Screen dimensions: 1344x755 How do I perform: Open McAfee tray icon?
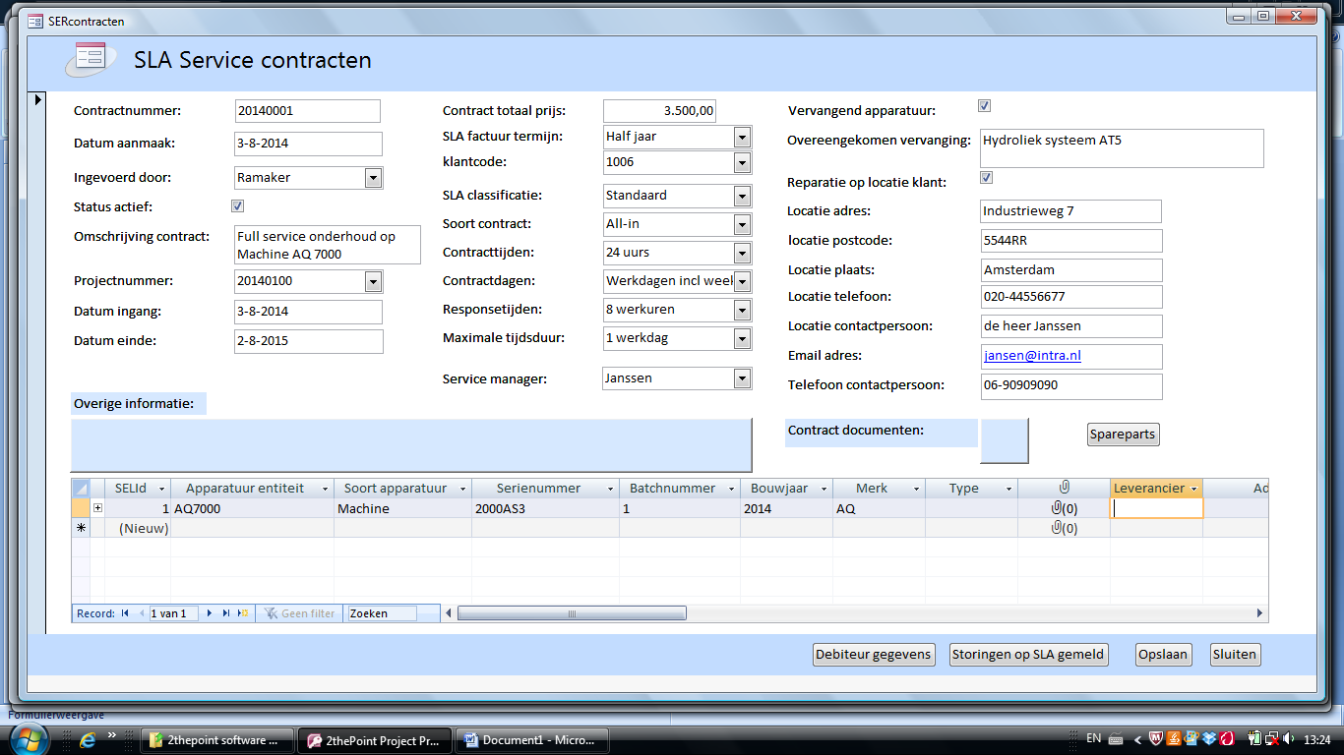tap(1156, 738)
